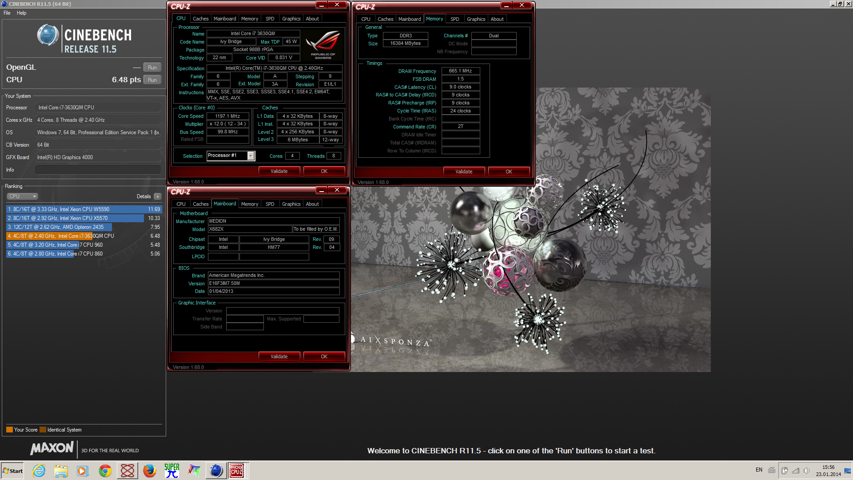Click the rendered spheres preview image
853x480 pixels.
click(x=531, y=279)
